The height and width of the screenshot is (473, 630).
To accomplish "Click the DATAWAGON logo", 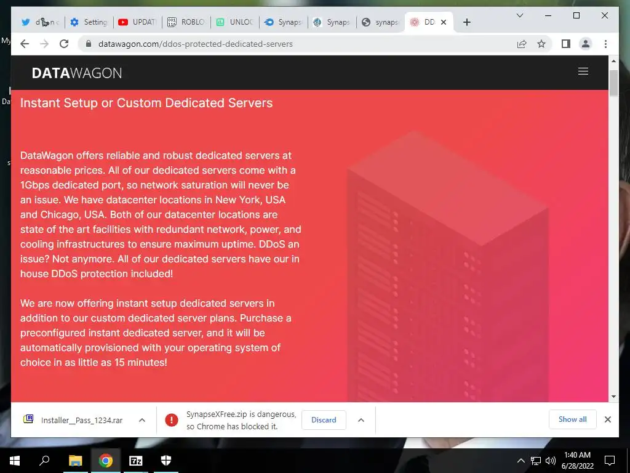I will 77,73.
